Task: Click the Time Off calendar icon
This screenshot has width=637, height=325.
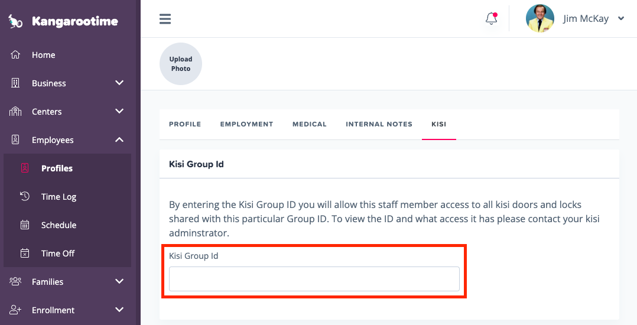Action: point(25,253)
